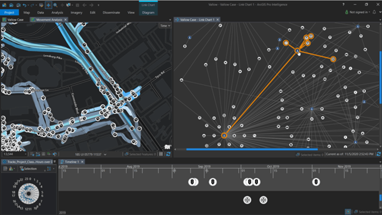Click the orange hub node under the cursor in link chart
Screen dimensions: 382x215
(297, 51)
